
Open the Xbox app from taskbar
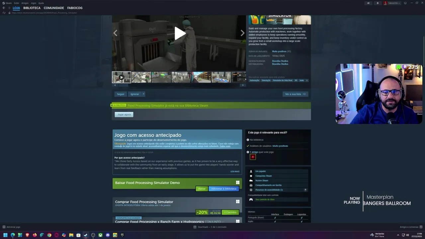click(100, 235)
